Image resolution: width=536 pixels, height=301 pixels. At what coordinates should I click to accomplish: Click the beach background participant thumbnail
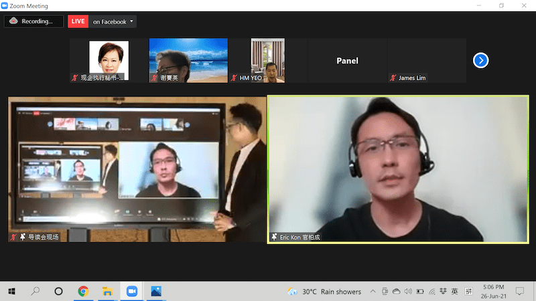(188, 59)
